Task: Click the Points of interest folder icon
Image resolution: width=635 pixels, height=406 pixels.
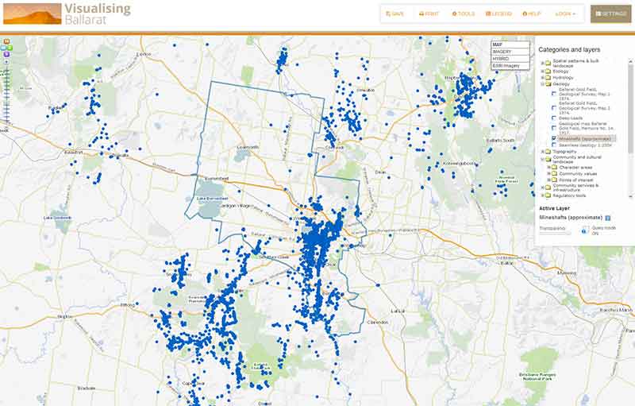Action: pyautogui.click(x=554, y=180)
